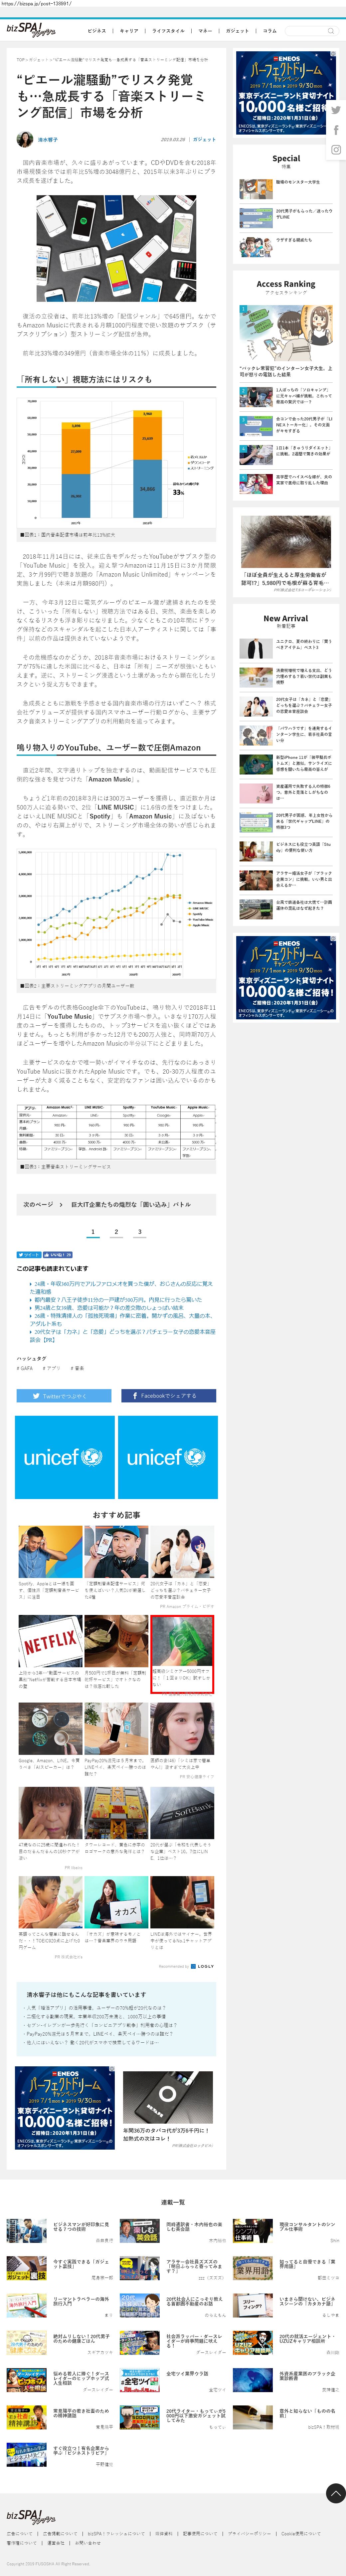This screenshot has height=2576, width=346.
Task: Open the top ENEOS Disneyland ad banner
Action: [286, 93]
